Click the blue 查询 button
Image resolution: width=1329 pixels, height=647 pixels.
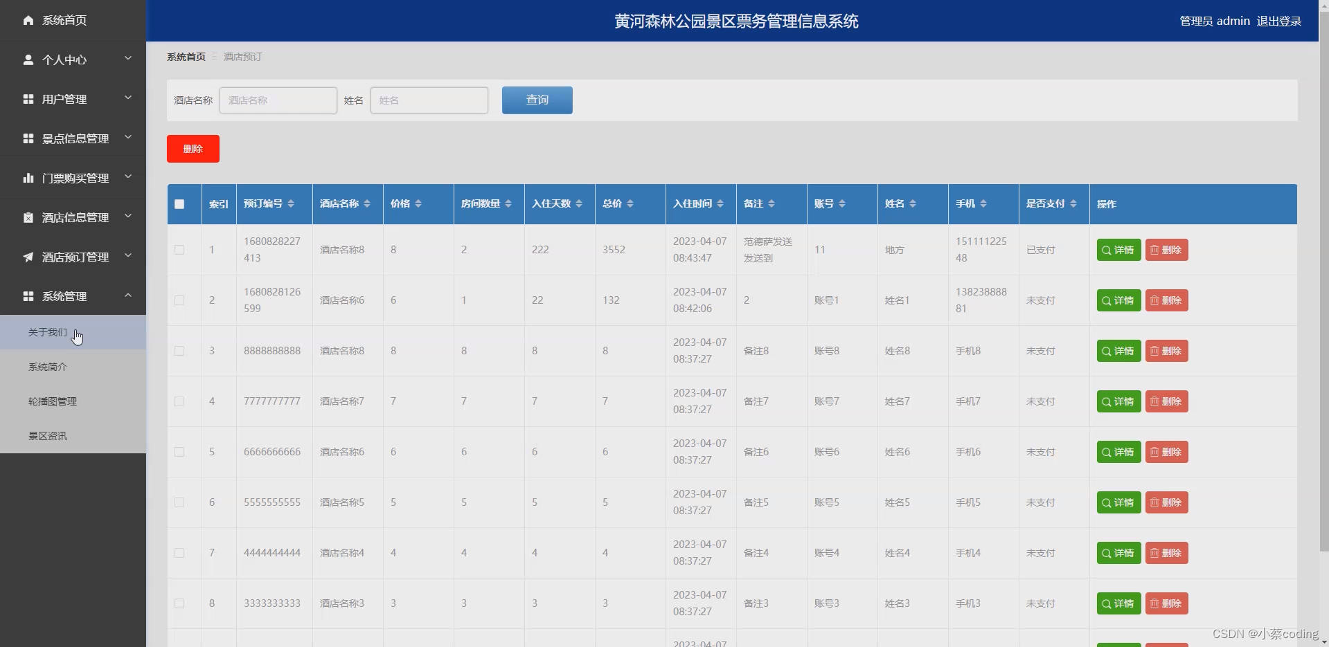click(537, 100)
